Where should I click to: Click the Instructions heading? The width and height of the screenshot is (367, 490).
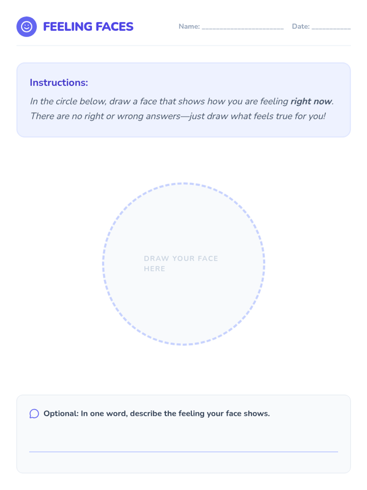click(59, 83)
